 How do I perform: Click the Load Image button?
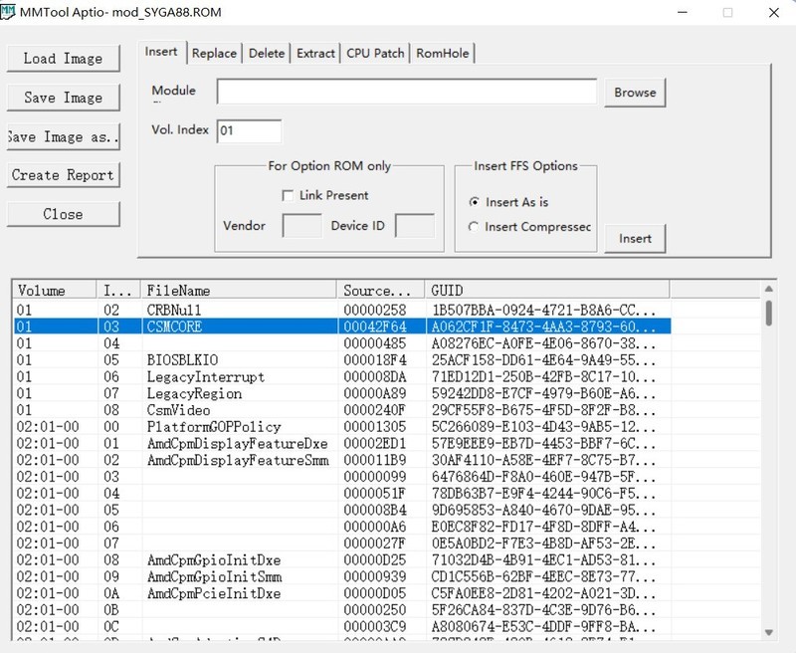[x=63, y=59]
